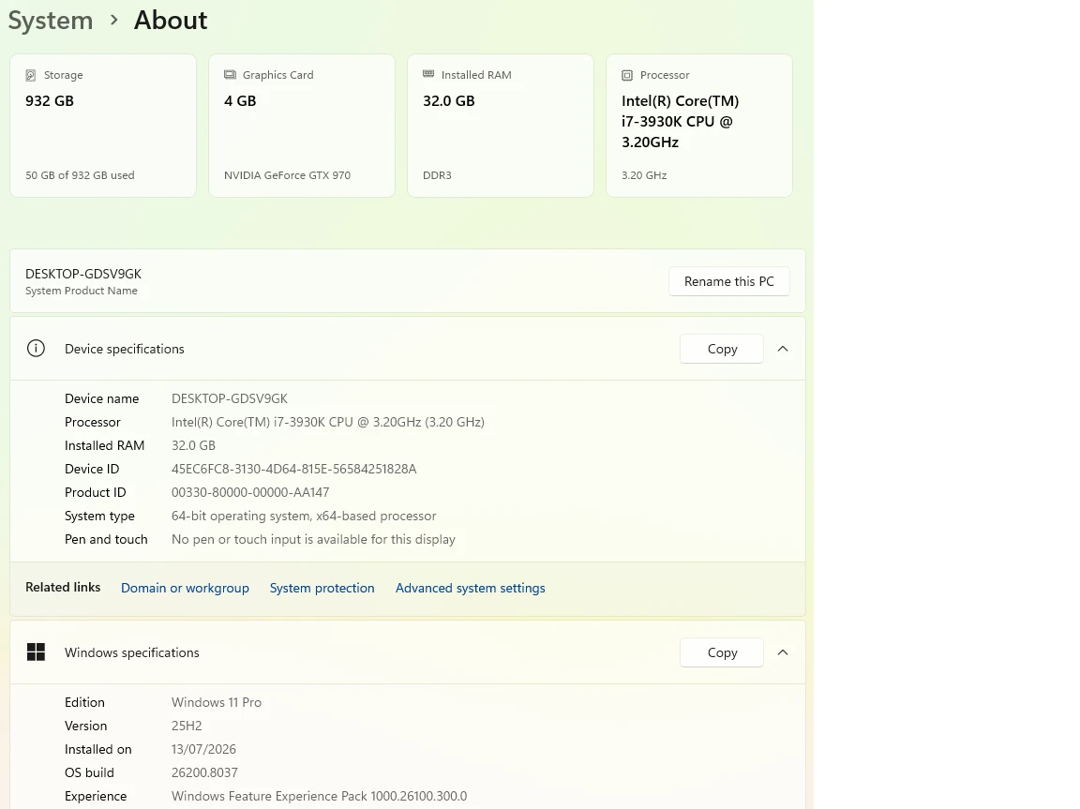Screen dimensions: 1080x809
Task: Open Advanced system settings link
Action: click(470, 588)
